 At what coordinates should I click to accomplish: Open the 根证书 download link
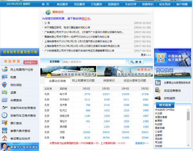86,19
